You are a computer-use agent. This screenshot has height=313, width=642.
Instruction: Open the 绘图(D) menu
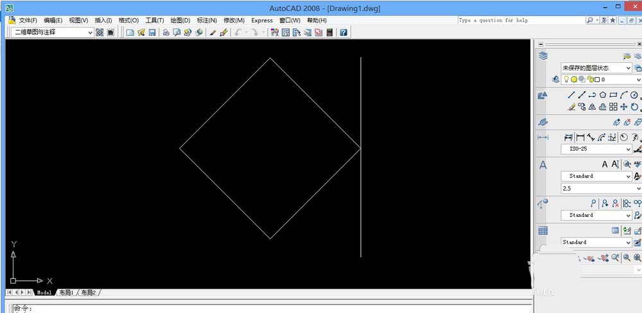(180, 21)
